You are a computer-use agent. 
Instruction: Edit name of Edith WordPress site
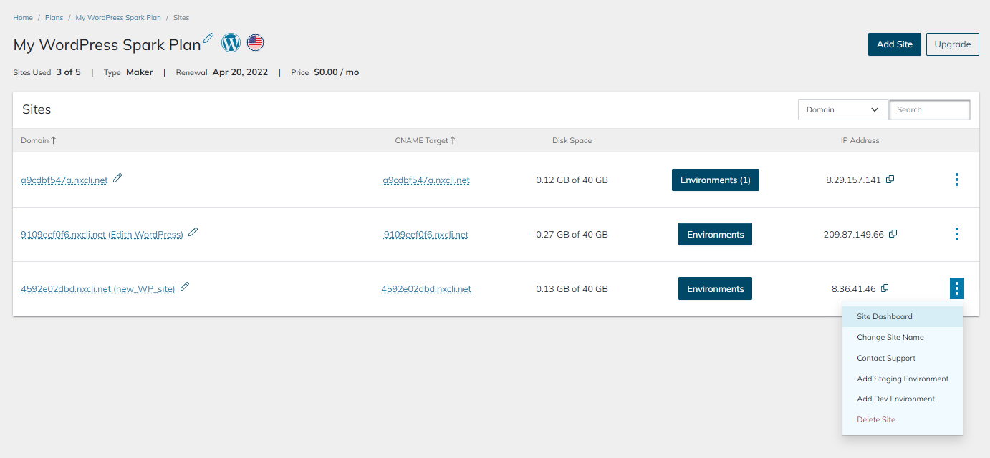pyautogui.click(x=193, y=233)
